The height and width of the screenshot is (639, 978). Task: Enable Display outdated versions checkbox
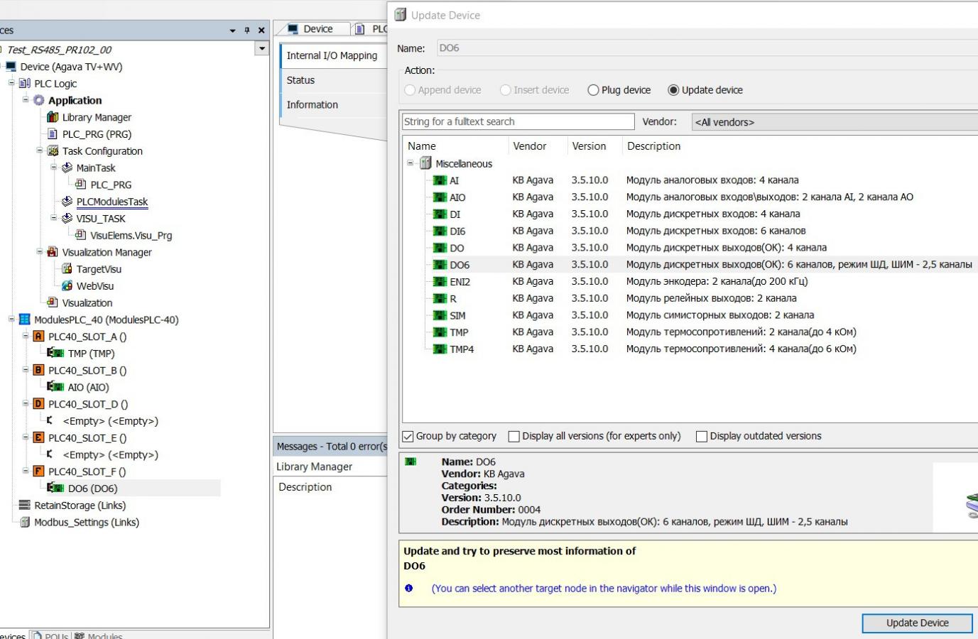pyautogui.click(x=702, y=437)
